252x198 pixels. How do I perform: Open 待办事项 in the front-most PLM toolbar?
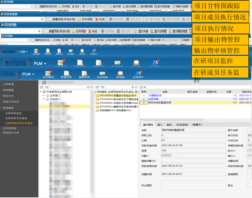[49, 74]
